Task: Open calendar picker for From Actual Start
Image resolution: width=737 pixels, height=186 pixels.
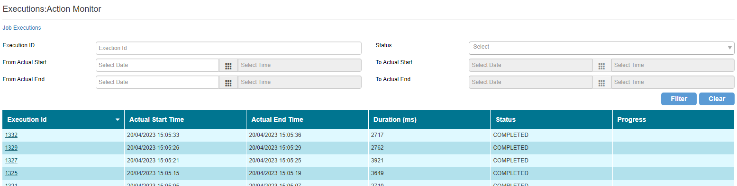Action: point(228,65)
